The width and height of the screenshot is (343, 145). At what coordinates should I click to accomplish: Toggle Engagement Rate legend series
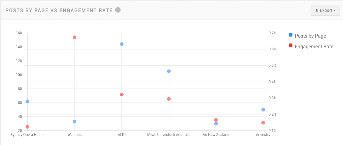314,46
